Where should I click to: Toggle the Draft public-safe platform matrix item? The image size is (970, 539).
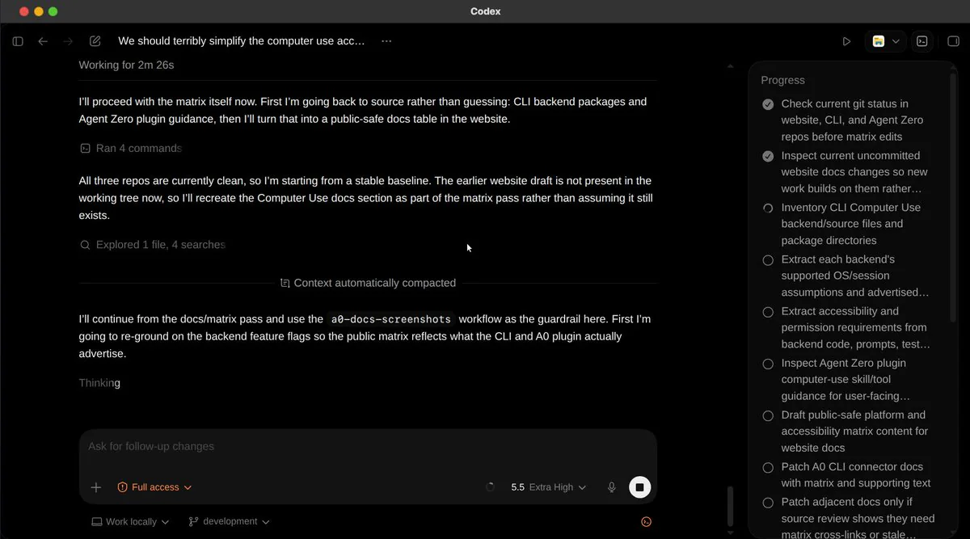pos(768,415)
